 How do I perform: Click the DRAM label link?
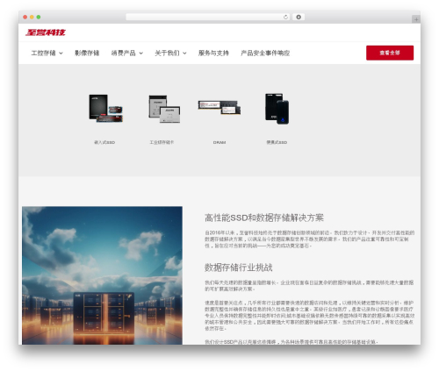219,142
